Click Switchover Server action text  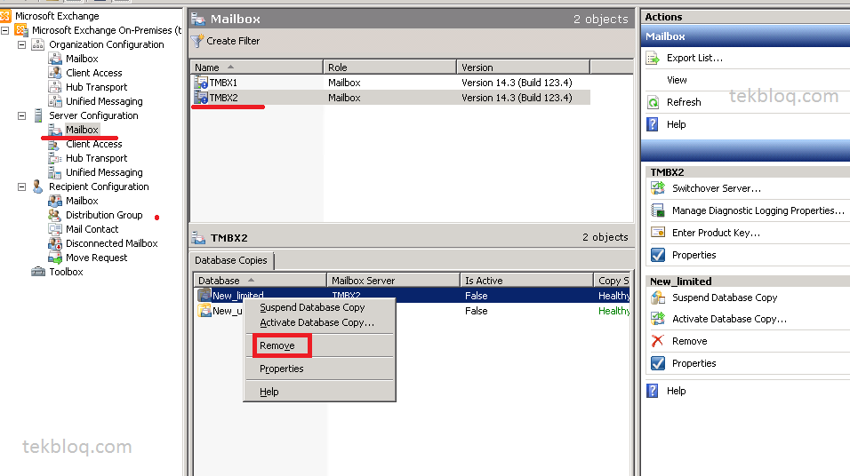[717, 188]
